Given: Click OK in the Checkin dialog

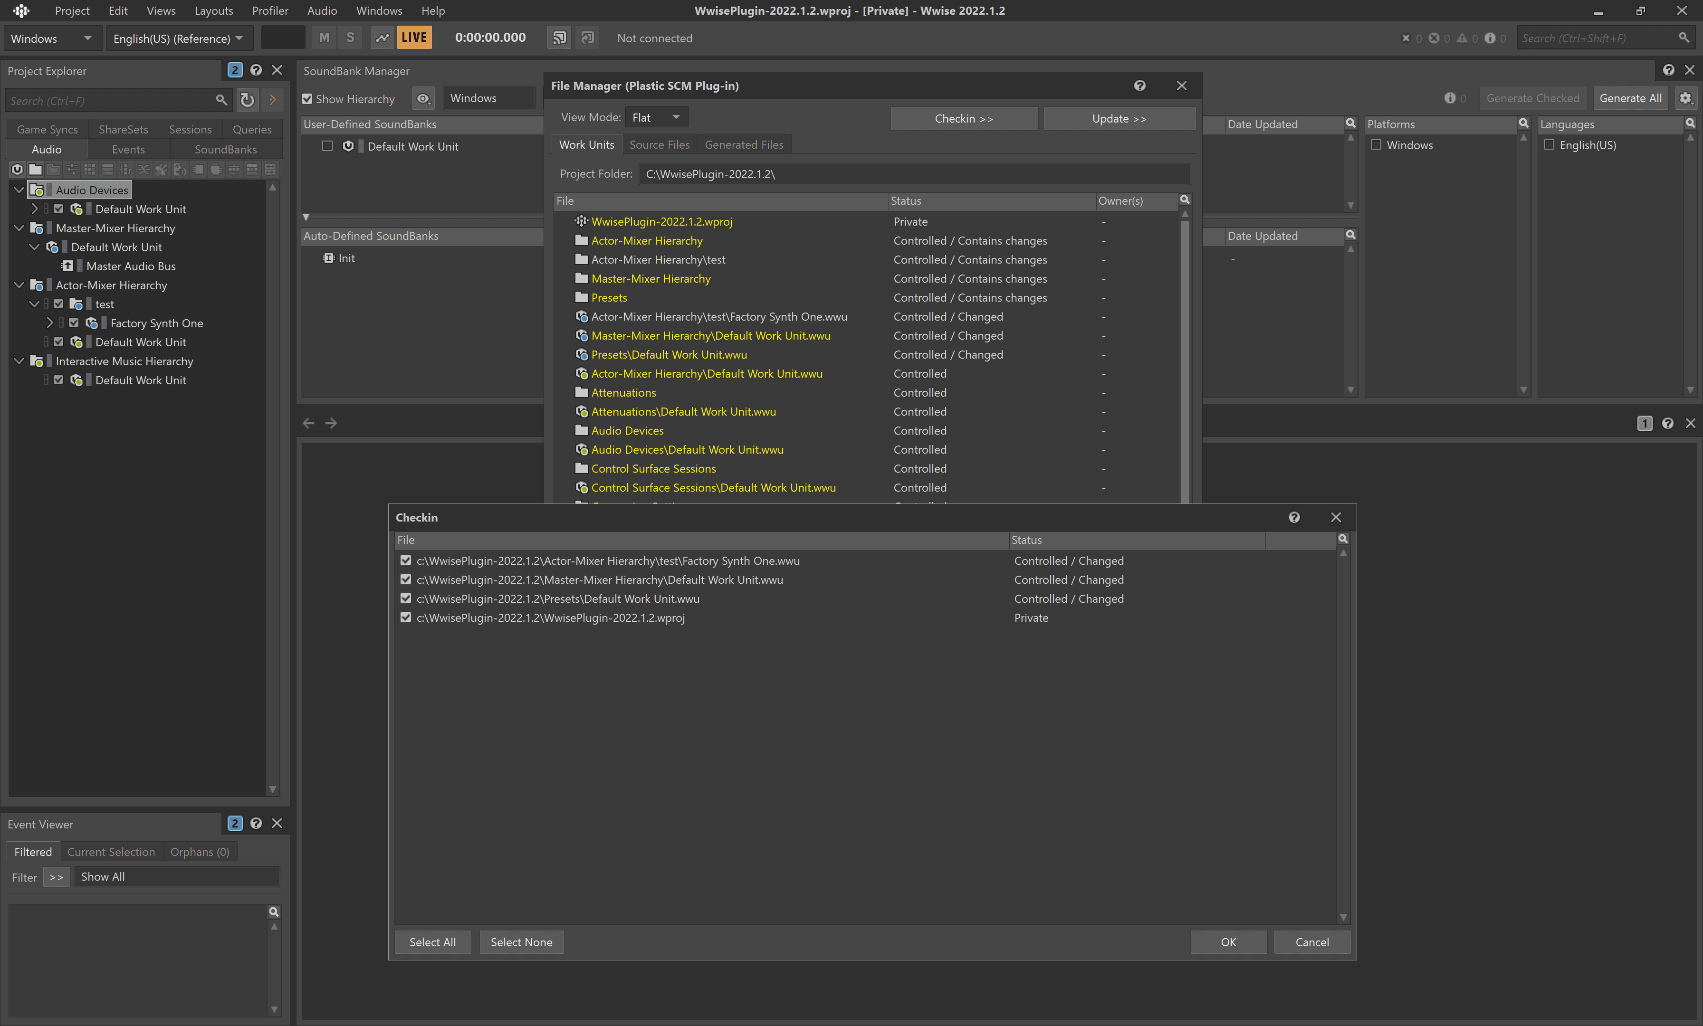Looking at the screenshot, I should coord(1227,942).
